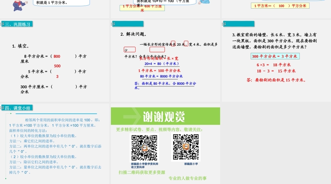
Task: Click the empty teal header bar above 解决问题
Action: [x=128, y=24]
